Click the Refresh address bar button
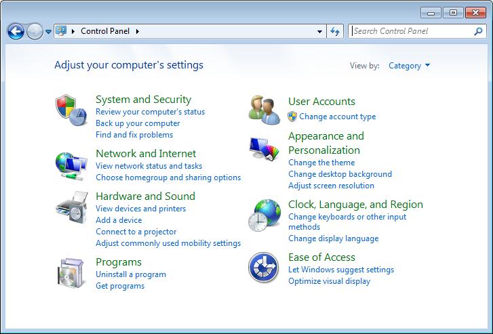 (x=335, y=31)
